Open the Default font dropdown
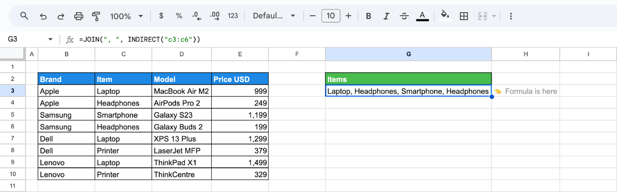Screen dimensions: 617x192 click(274, 16)
